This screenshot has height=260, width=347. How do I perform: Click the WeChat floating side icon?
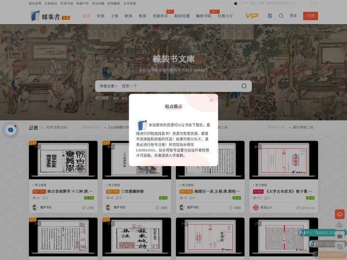pos(339,225)
